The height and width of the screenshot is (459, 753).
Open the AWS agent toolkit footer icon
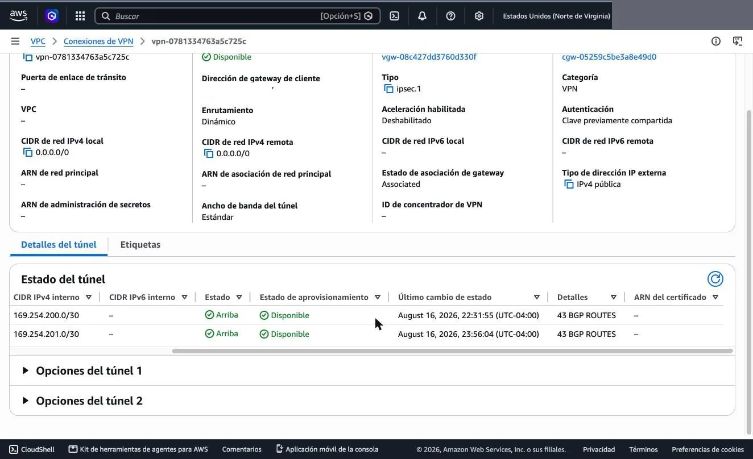coord(73,449)
